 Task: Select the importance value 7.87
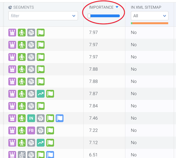coord(93,94)
